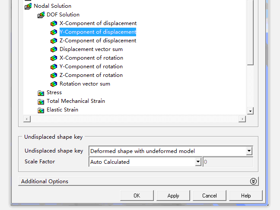Select Y-Component of rotation item
Viewport: 280px width, 210px height.
(x=91, y=67)
